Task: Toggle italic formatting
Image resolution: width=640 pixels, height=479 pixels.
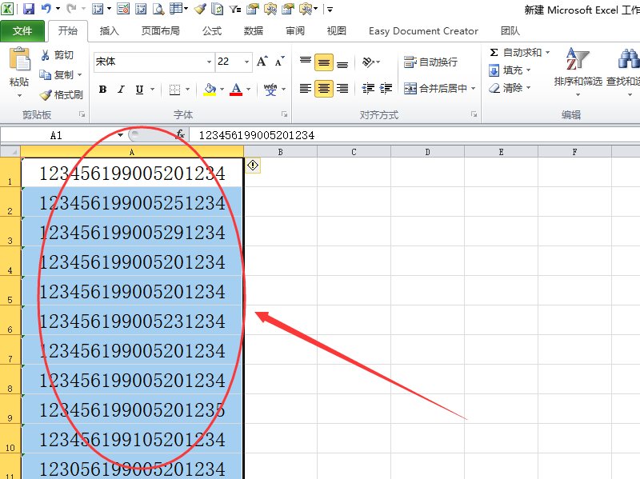Action: tap(120, 89)
